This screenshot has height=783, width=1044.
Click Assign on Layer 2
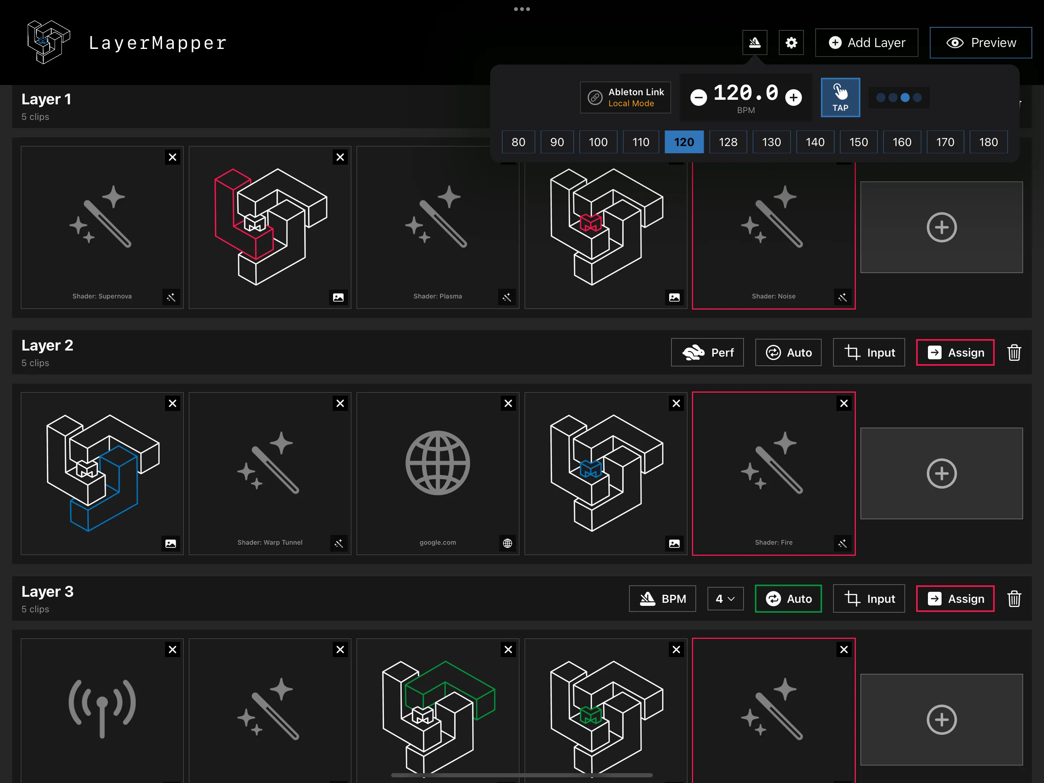click(955, 352)
